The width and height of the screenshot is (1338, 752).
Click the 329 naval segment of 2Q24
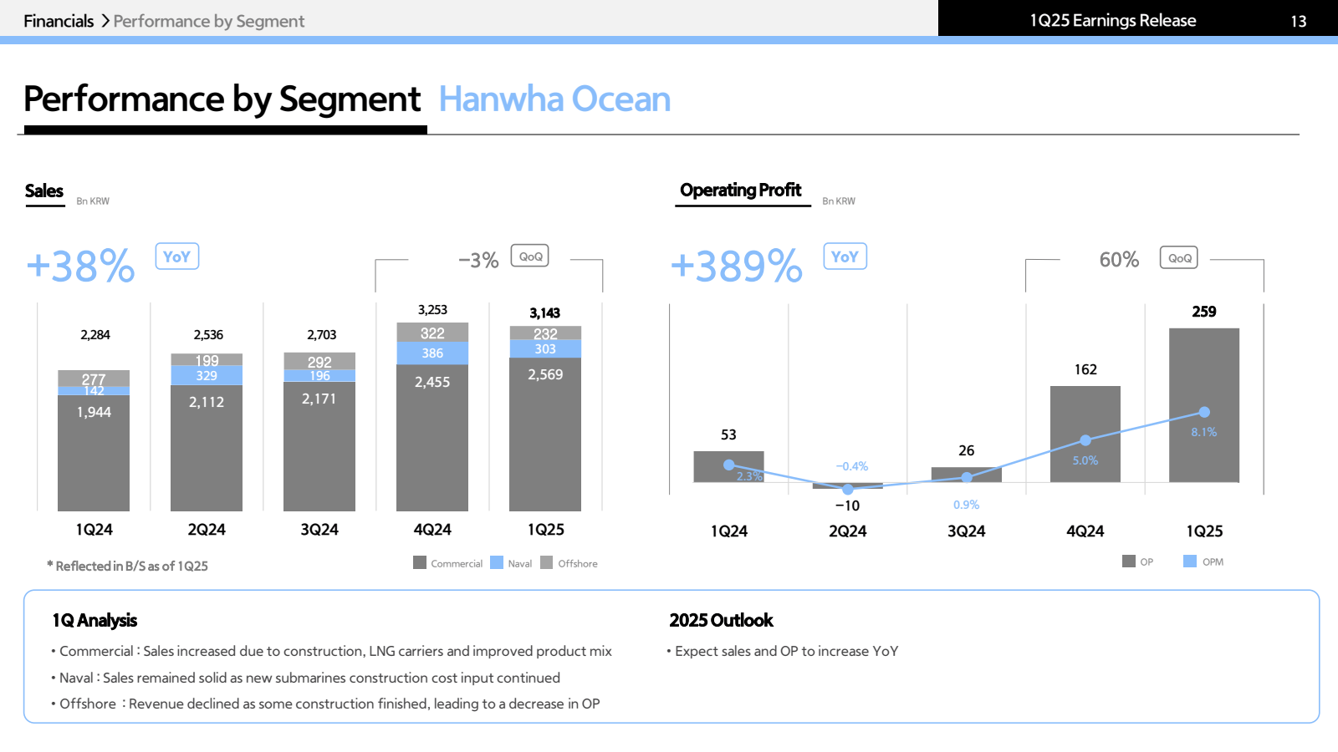pos(207,376)
